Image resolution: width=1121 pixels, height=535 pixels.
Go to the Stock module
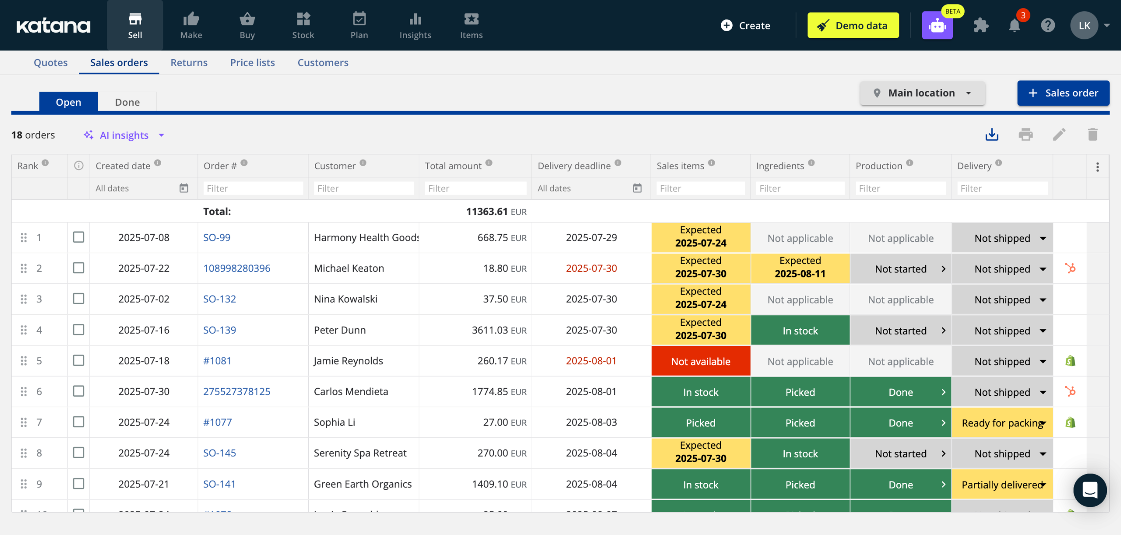pos(303,25)
